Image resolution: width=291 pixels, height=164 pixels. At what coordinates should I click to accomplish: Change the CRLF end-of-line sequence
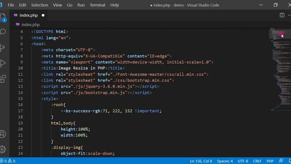click(257, 161)
